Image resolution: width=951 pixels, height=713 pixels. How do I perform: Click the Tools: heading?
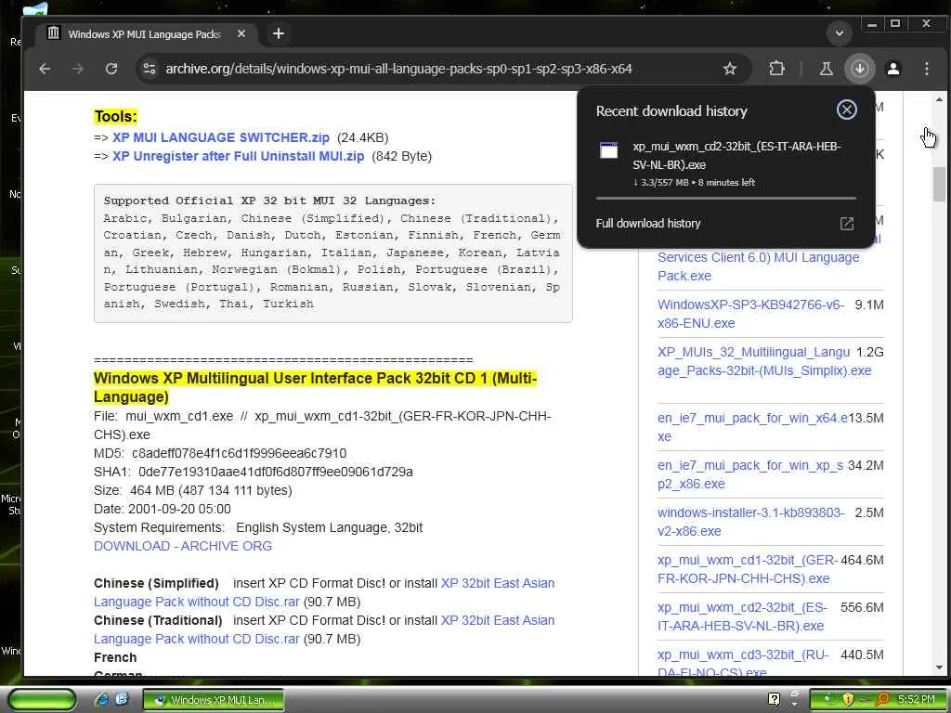coord(115,116)
